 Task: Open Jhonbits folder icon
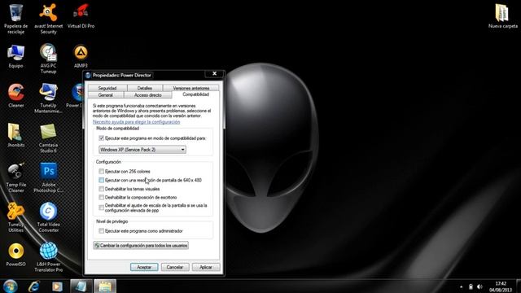pos(15,135)
